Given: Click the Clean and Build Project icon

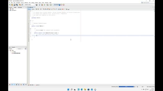Looking at the screenshot, I should click(x=42, y=5).
